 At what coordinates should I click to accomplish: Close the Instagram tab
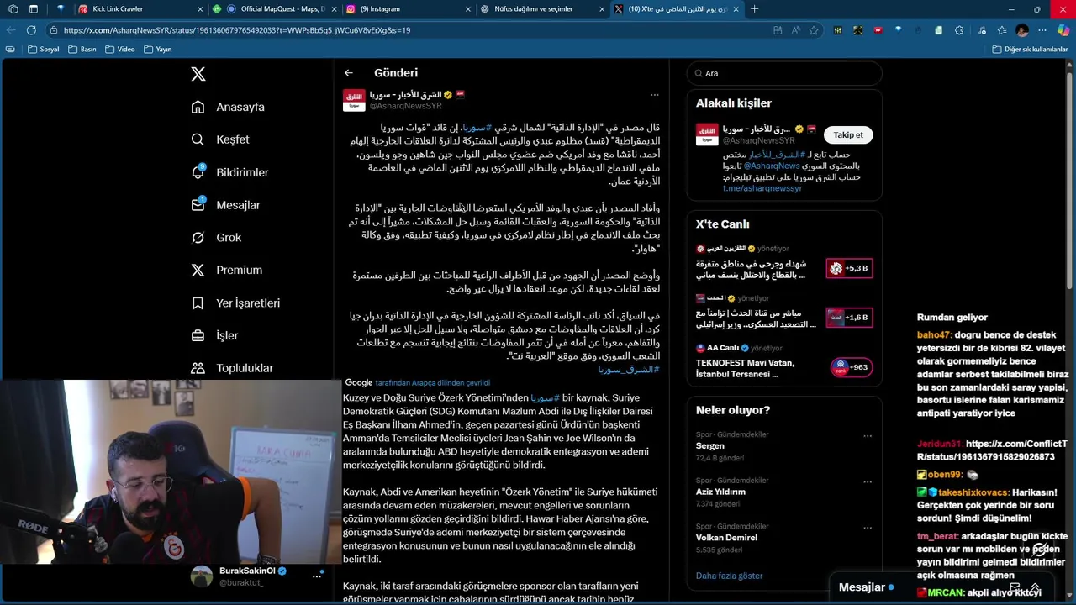tap(468, 9)
